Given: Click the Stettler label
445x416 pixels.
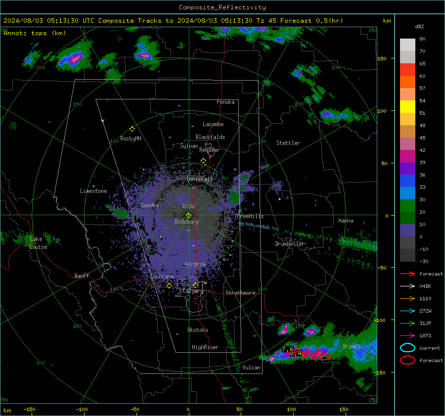Looking at the screenshot, I should point(288,143).
